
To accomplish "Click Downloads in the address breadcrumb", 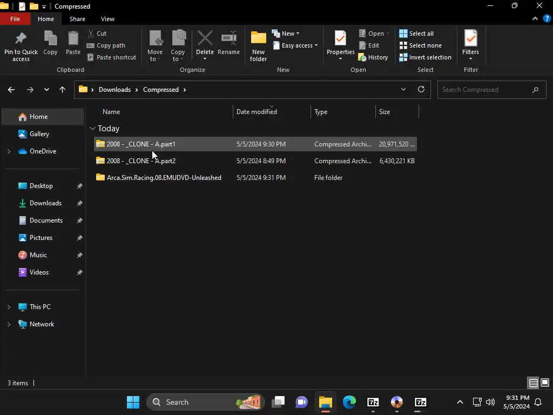I will pos(114,90).
